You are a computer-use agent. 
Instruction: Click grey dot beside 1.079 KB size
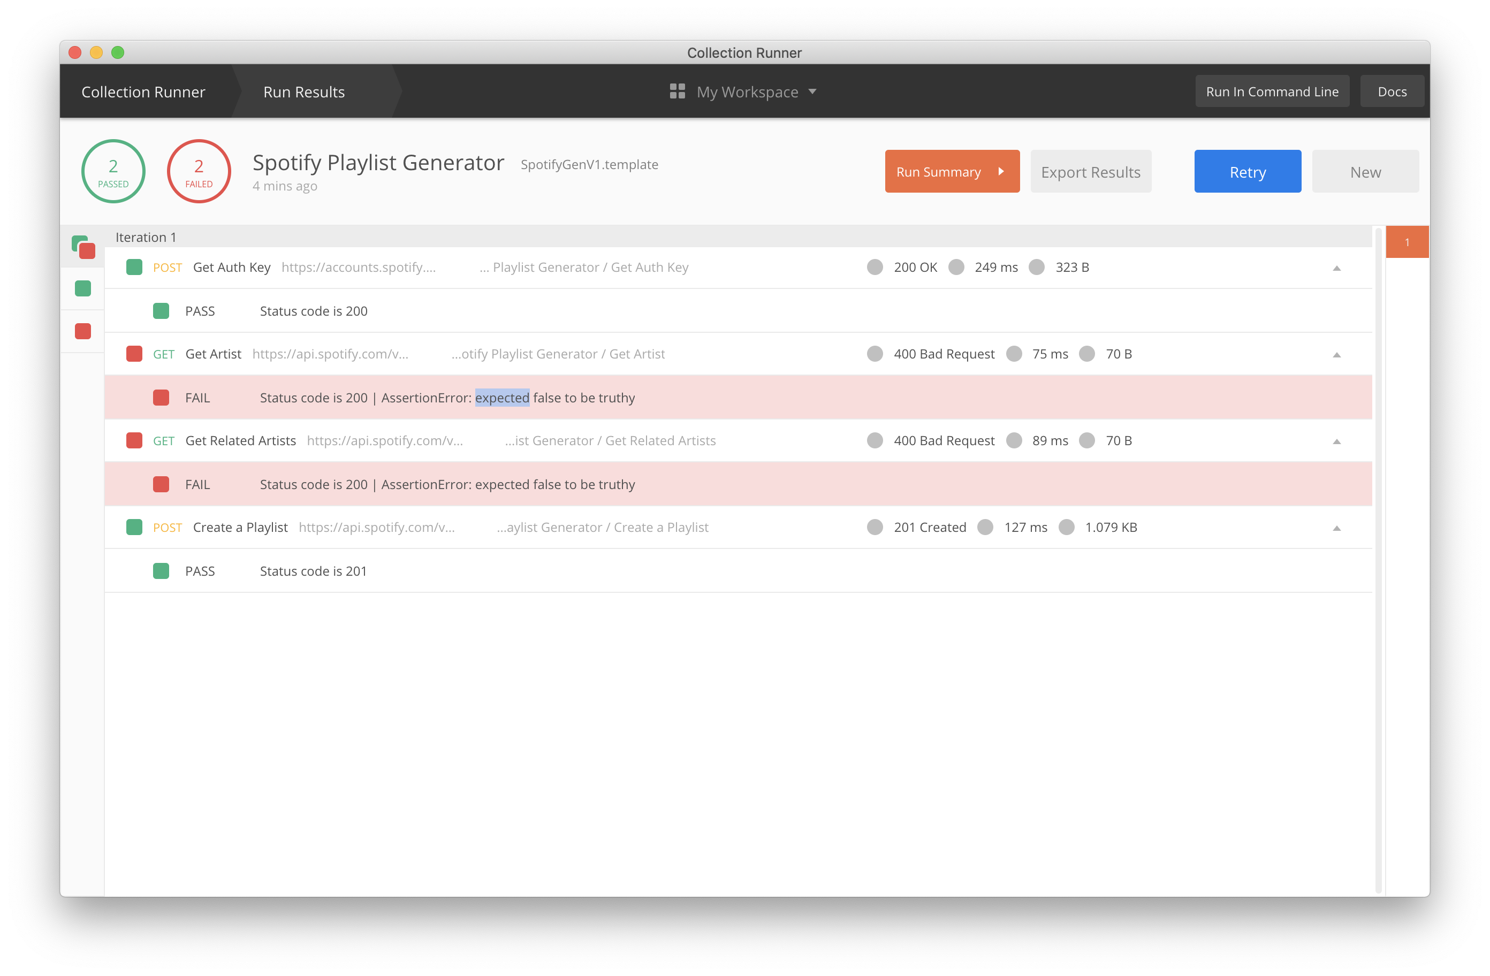pos(1066,527)
